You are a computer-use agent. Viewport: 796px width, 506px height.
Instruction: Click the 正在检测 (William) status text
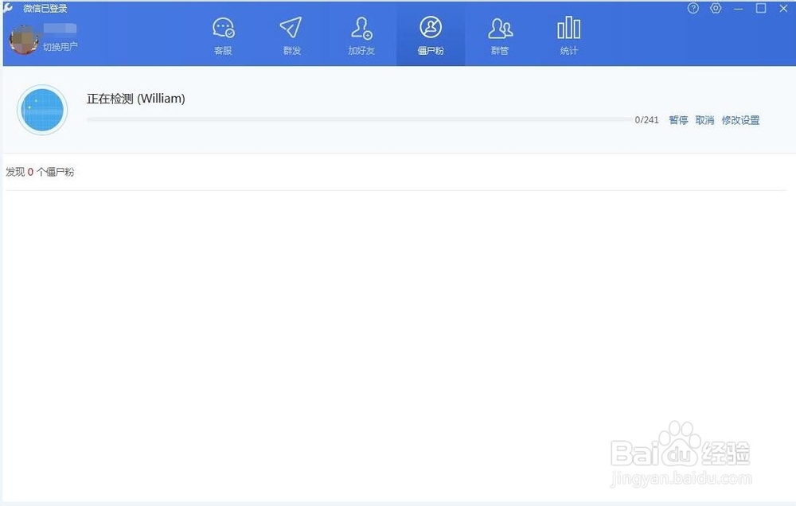coord(135,99)
